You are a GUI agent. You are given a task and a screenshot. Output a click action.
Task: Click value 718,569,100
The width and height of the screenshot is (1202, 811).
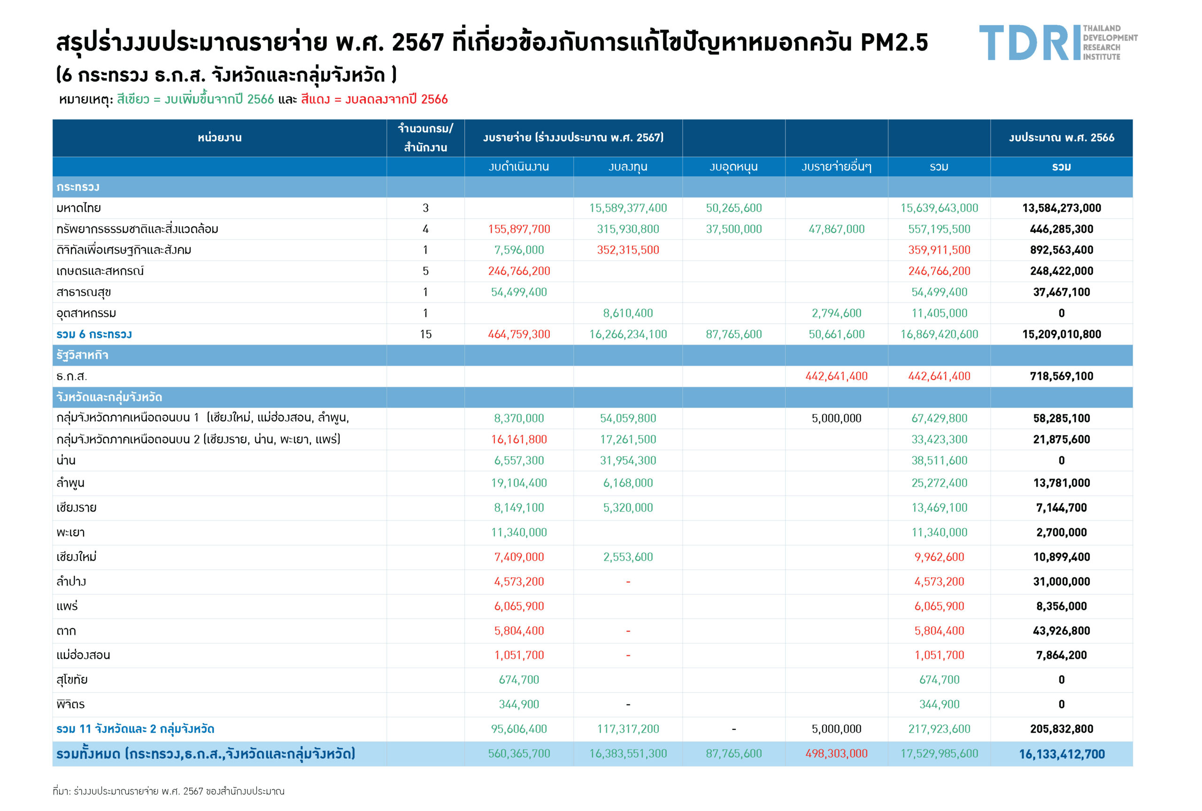tap(1061, 376)
